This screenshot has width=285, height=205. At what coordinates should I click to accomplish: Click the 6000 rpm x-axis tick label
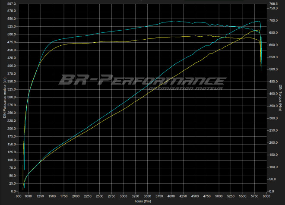click(x=266, y=196)
